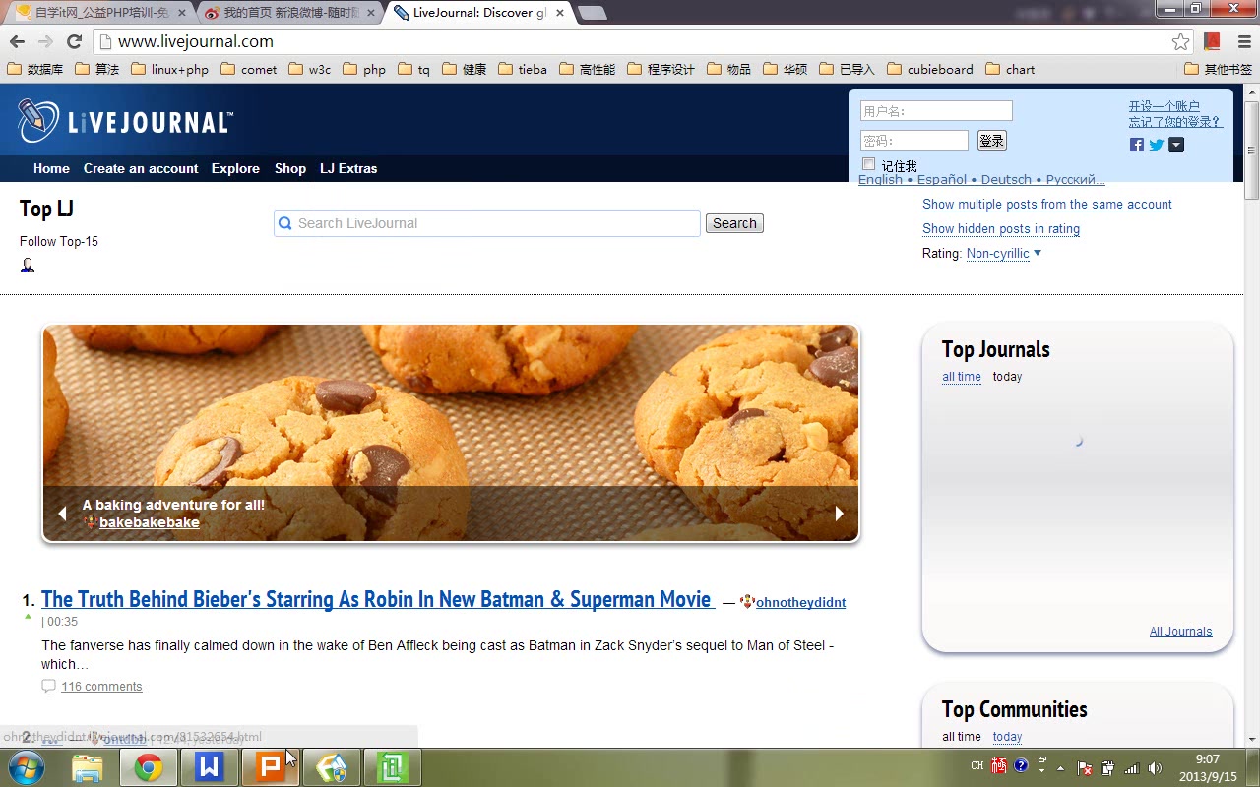Open the Explore menu item
The image size is (1260, 787).
point(235,168)
